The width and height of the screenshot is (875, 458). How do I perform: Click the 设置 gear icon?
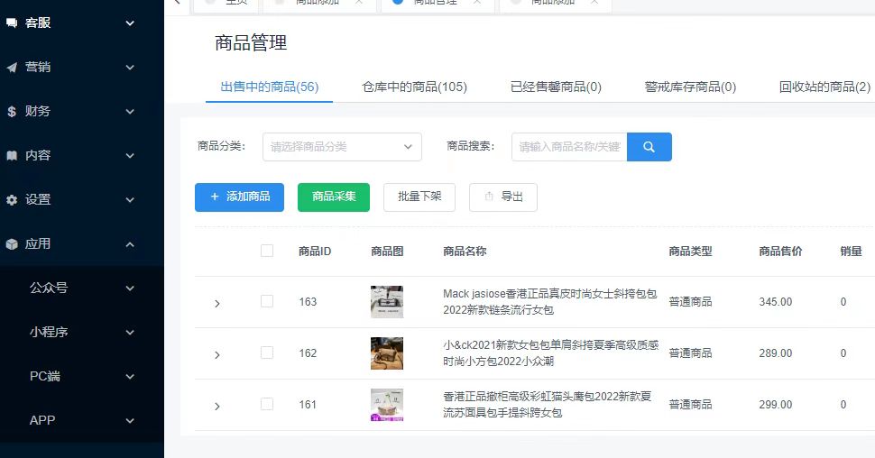pyautogui.click(x=12, y=200)
